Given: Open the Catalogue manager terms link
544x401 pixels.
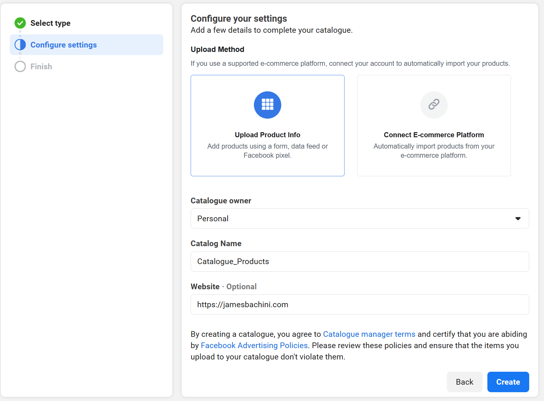Looking at the screenshot, I should click(x=369, y=334).
